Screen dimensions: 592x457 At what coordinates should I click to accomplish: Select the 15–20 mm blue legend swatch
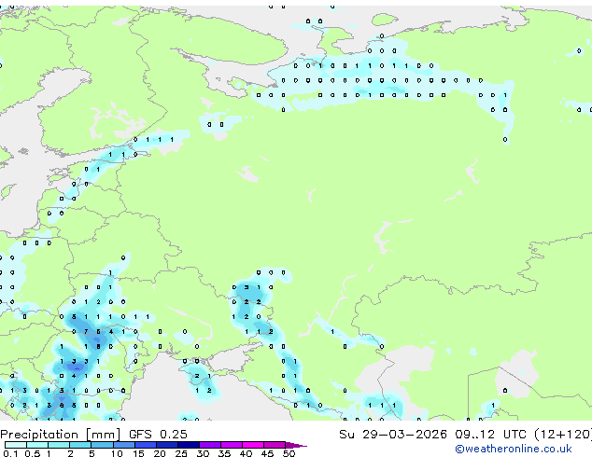pyautogui.click(x=145, y=445)
